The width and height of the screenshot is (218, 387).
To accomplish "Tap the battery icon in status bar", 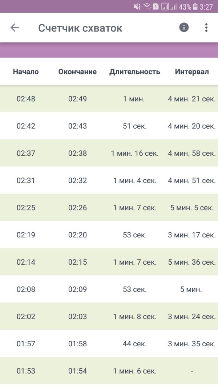I will [x=195, y=7].
